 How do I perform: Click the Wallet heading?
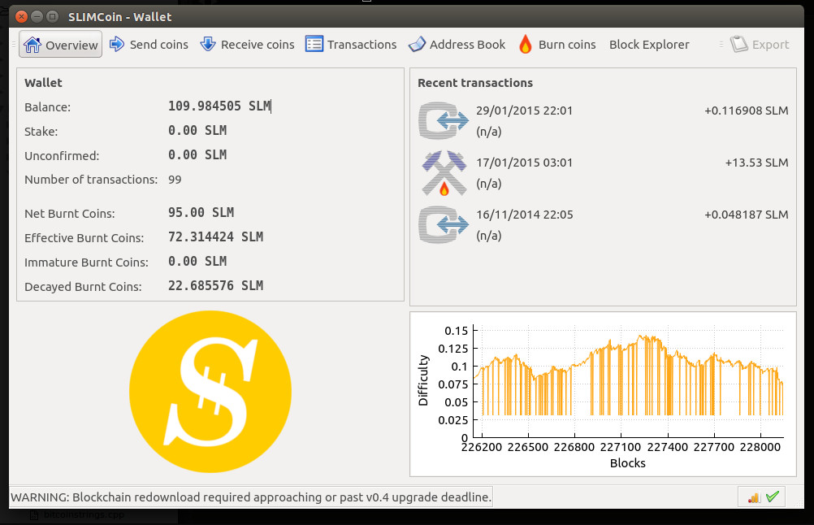(x=43, y=83)
